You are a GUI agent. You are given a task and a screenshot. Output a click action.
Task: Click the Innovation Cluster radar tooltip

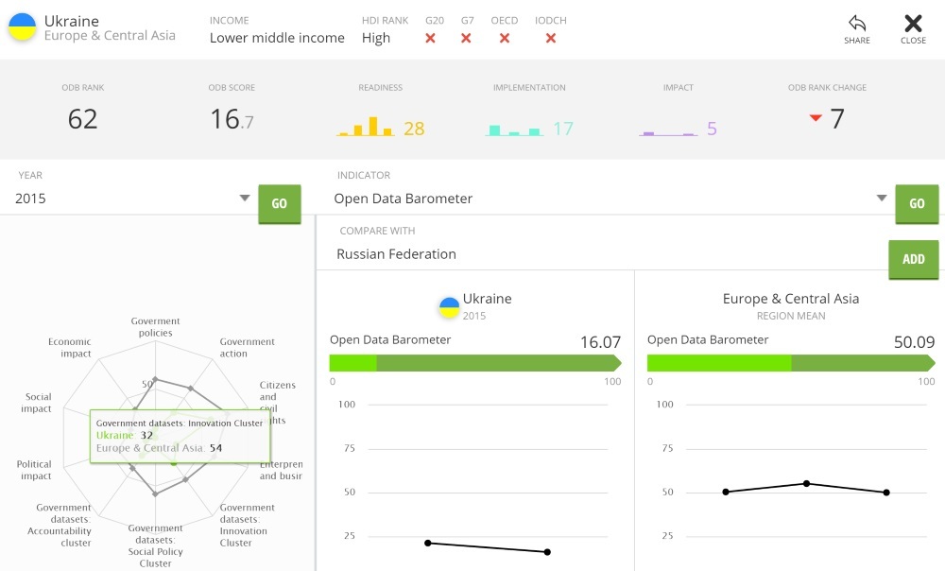pos(180,436)
